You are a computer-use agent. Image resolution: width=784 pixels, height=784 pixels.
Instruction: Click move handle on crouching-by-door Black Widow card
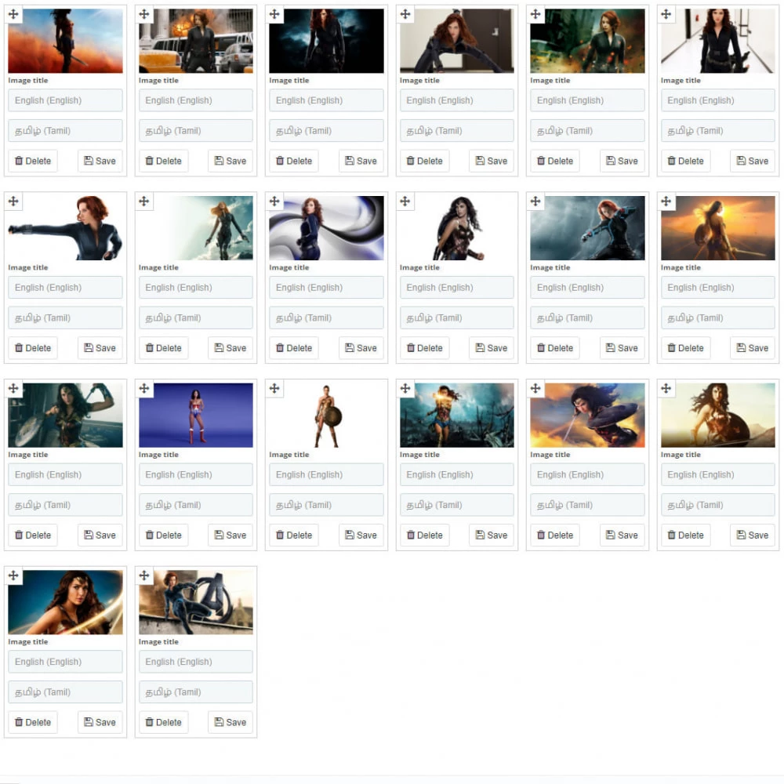pyautogui.click(x=405, y=14)
